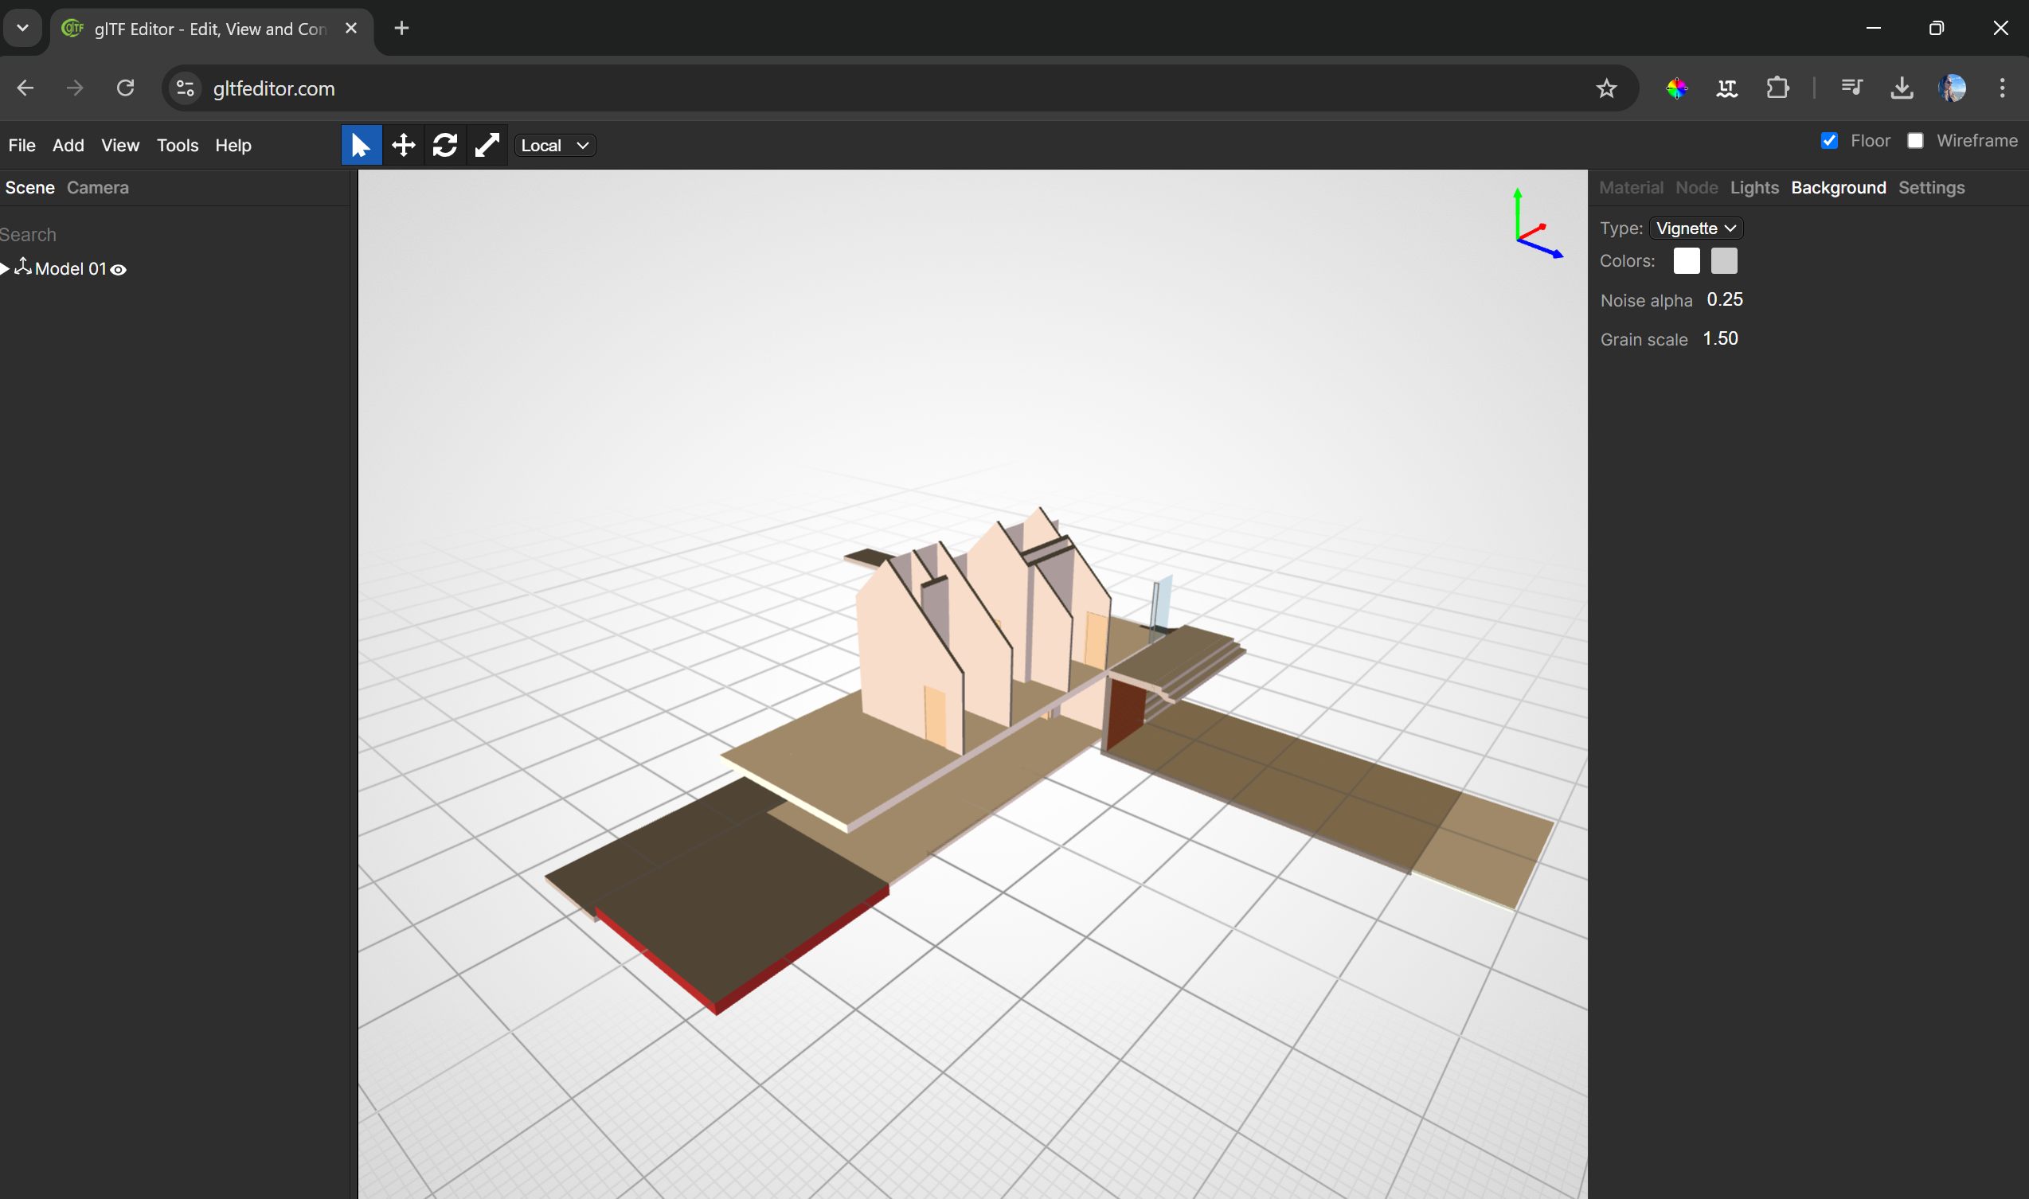The width and height of the screenshot is (2029, 1199).
Task: Open the Local transform space dropdown
Action: (x=555, y=146)
